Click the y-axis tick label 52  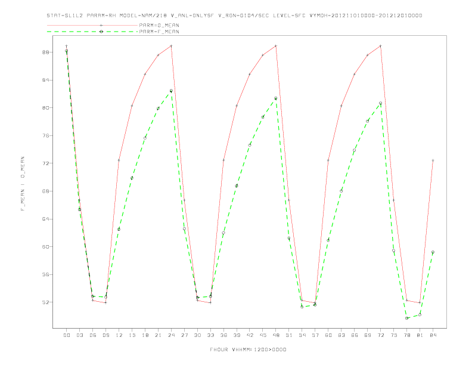point(46,302)
